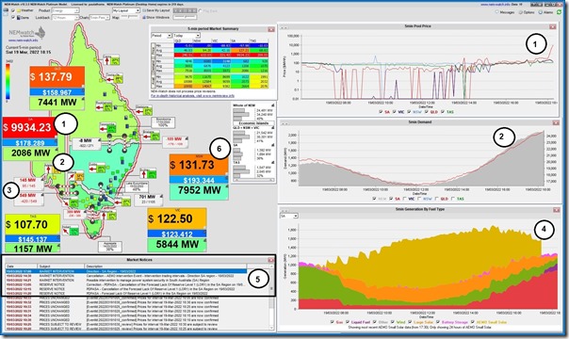Close the Generation By Fuel Type chart
This screenshot has width=569, height=339.
pyautogui.click(x=557, y=210)
